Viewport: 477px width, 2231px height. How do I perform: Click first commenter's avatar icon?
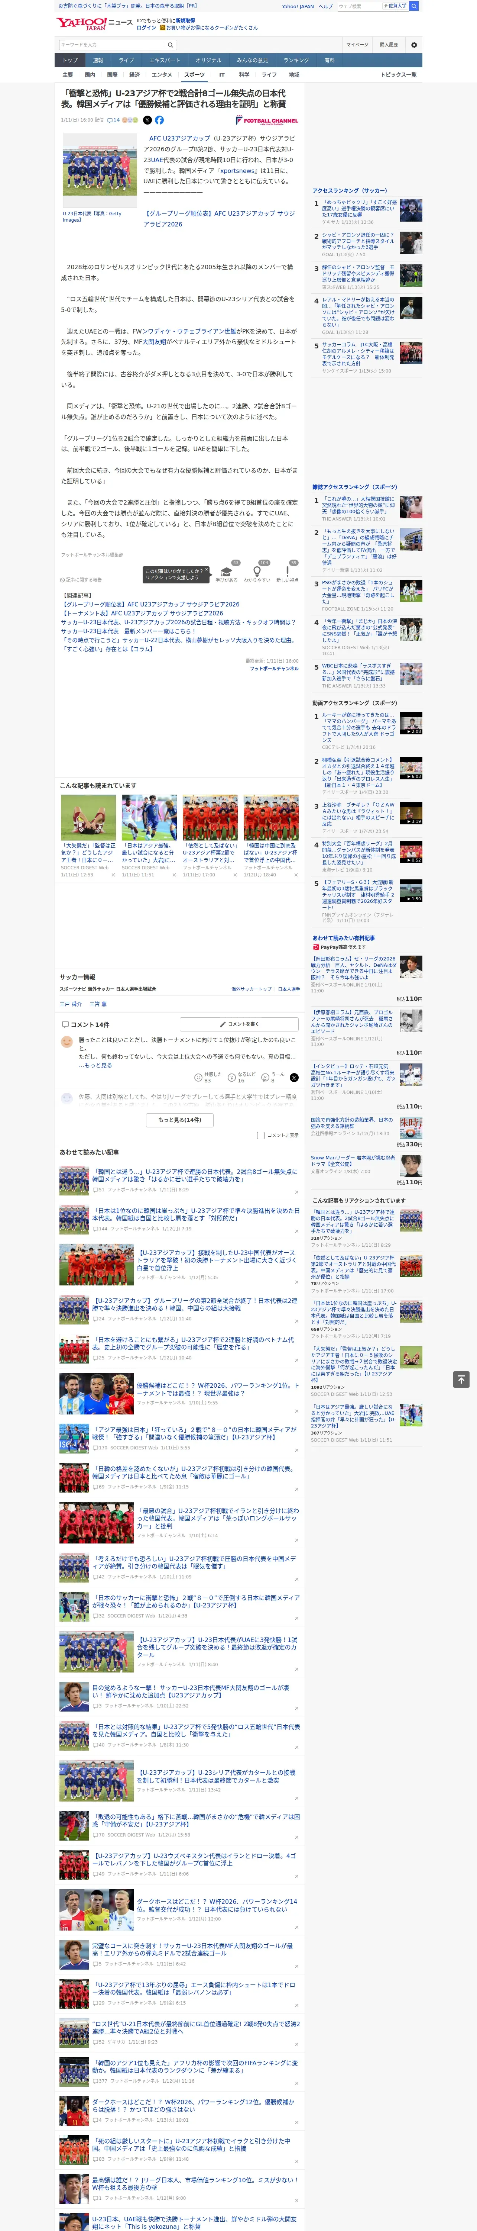tap(66, 1043)
